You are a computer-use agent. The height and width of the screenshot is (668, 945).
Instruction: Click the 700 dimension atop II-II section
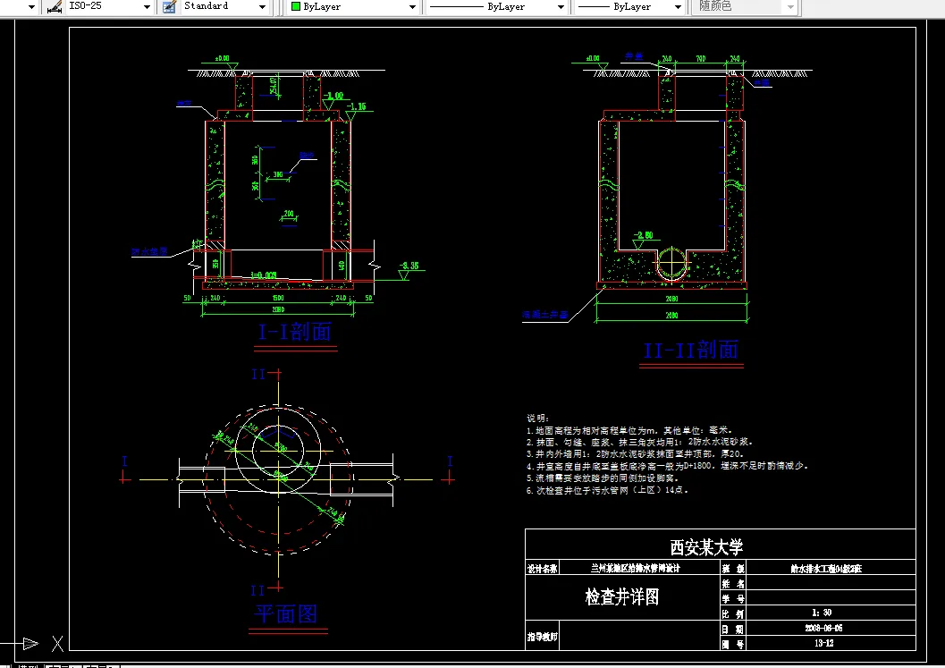click(700, 58)
